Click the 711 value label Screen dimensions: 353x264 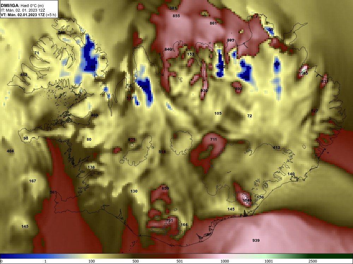coord(214,139)
